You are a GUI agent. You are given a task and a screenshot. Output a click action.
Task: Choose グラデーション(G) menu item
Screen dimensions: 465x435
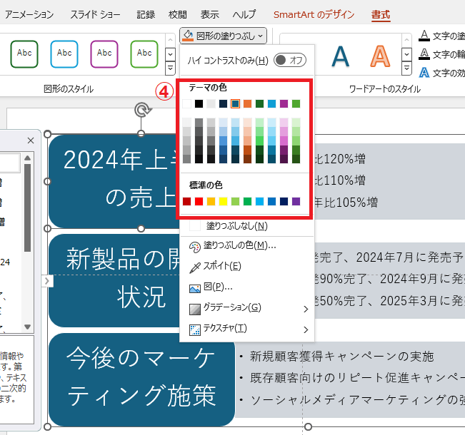tap(246, 309)
